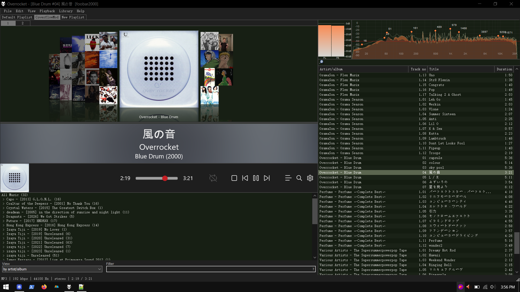Click the battery status tray icon
520x292 pixels.
477,287
